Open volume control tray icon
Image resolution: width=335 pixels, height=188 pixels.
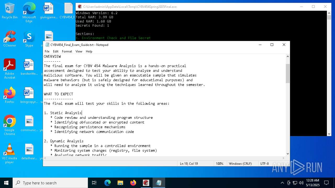point(301,183)
